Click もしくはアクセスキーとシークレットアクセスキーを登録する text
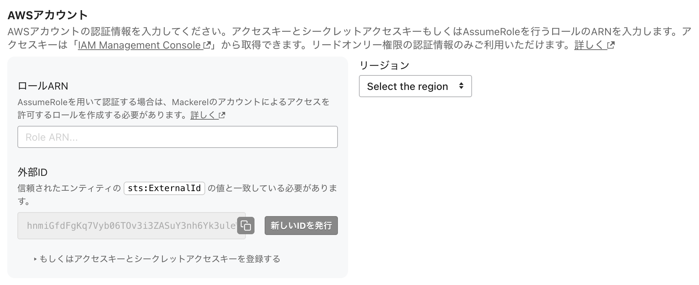The width and height of the screenshot is (699, 285). pos(160,259)
